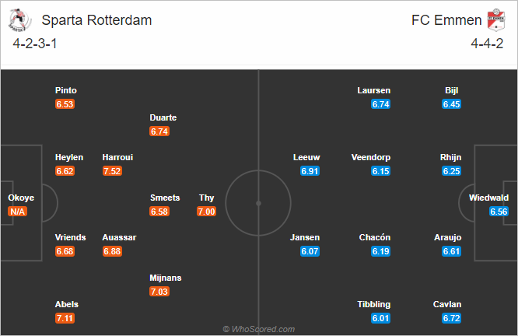Click player name Chacón
Viewport: 518px width, 336px height.
(x=375, y=237)
